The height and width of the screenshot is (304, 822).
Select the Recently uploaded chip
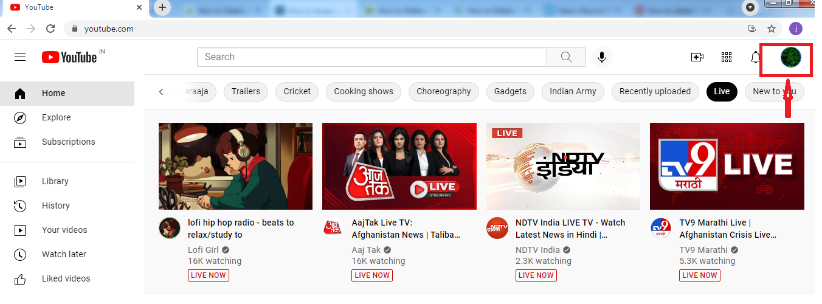655,92
